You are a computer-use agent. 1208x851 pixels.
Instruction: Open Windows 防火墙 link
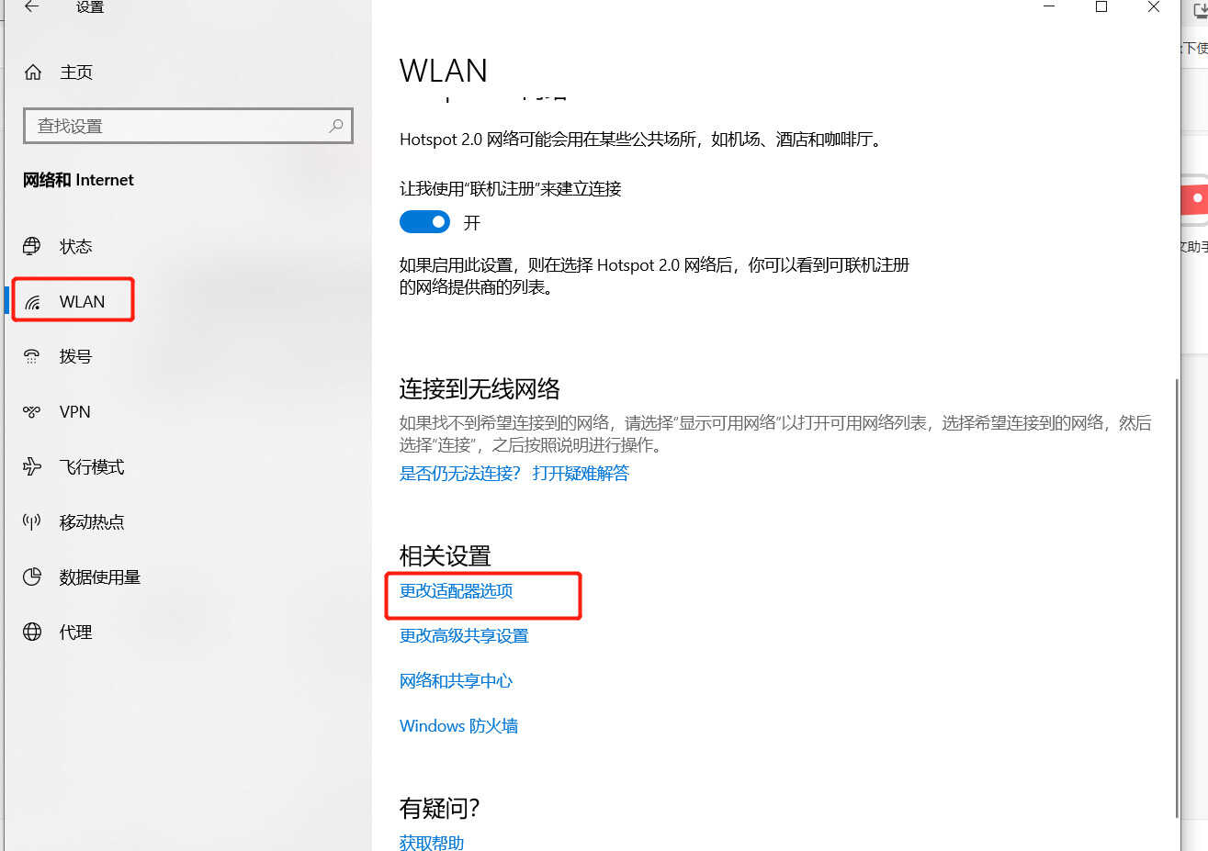458,726
